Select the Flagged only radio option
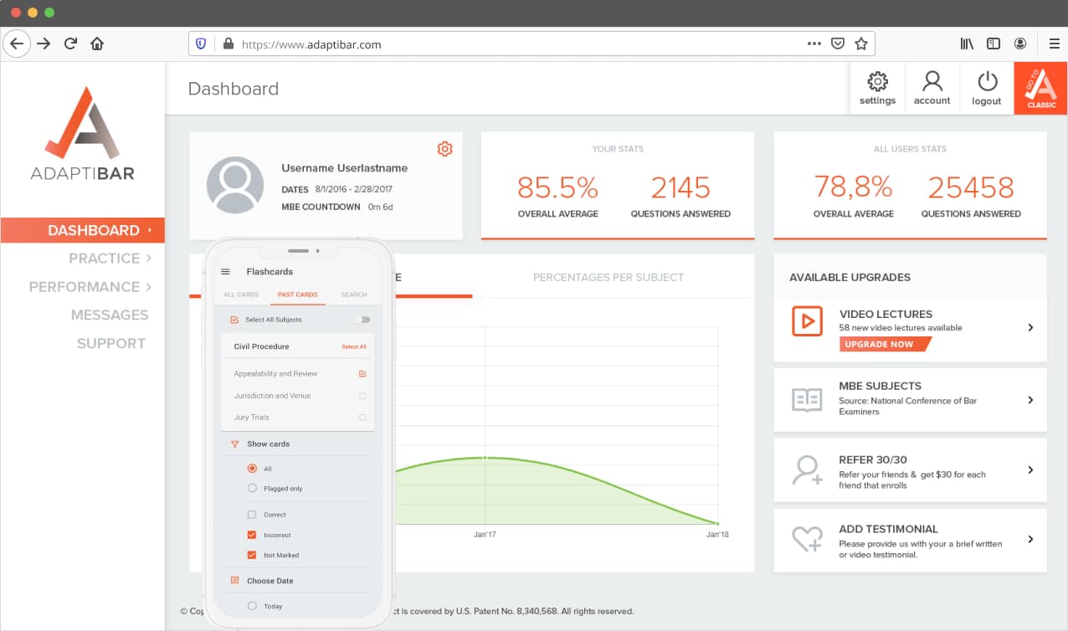The image size is (1068, 631). click(252, 488)
